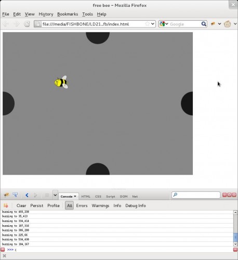
Task: Switch to the Script panel tab
Action: [x=111, y=197]
